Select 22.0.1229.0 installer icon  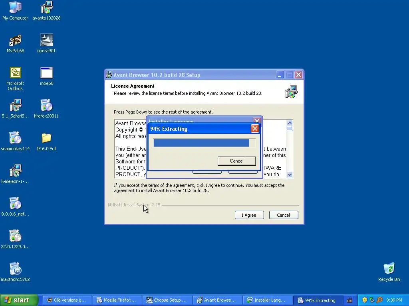[x=15, y=239]
